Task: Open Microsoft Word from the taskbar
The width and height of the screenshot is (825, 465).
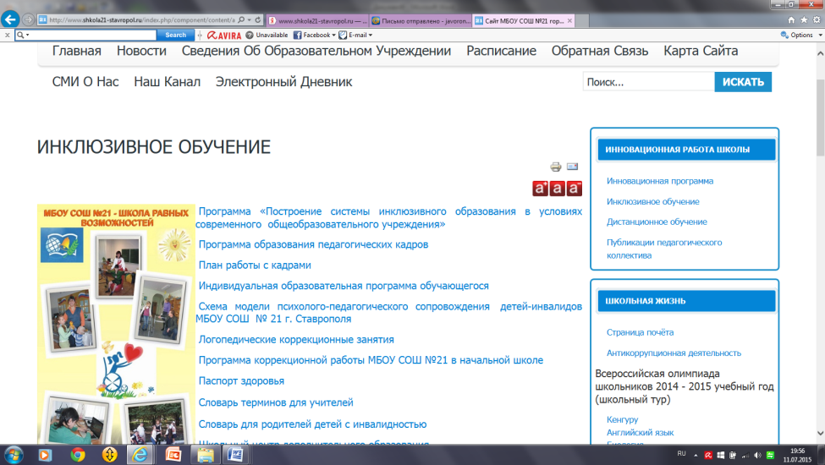Action: [x=234, y=454]
